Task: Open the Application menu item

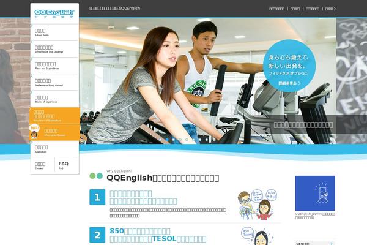Action: pyautogui.click(x=54, y=149)
